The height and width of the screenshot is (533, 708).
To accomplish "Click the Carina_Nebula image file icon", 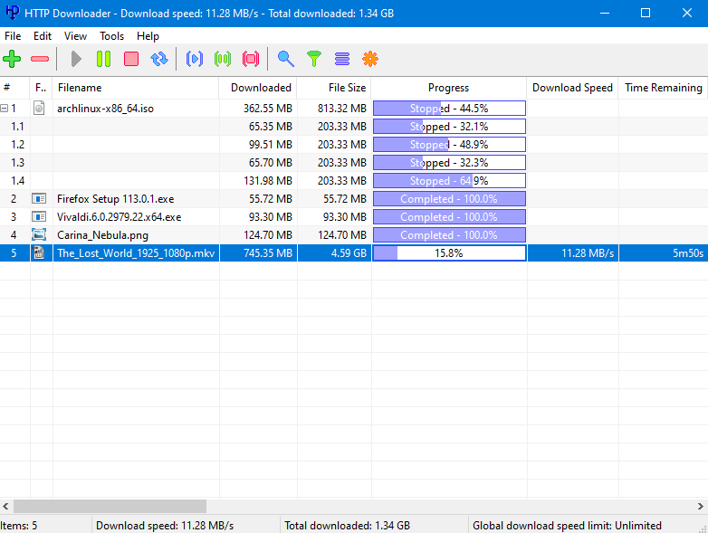I will point(39,234).
